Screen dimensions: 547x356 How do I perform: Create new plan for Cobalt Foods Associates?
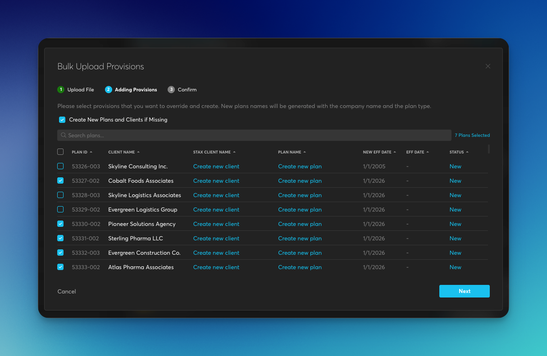[300, 181]
